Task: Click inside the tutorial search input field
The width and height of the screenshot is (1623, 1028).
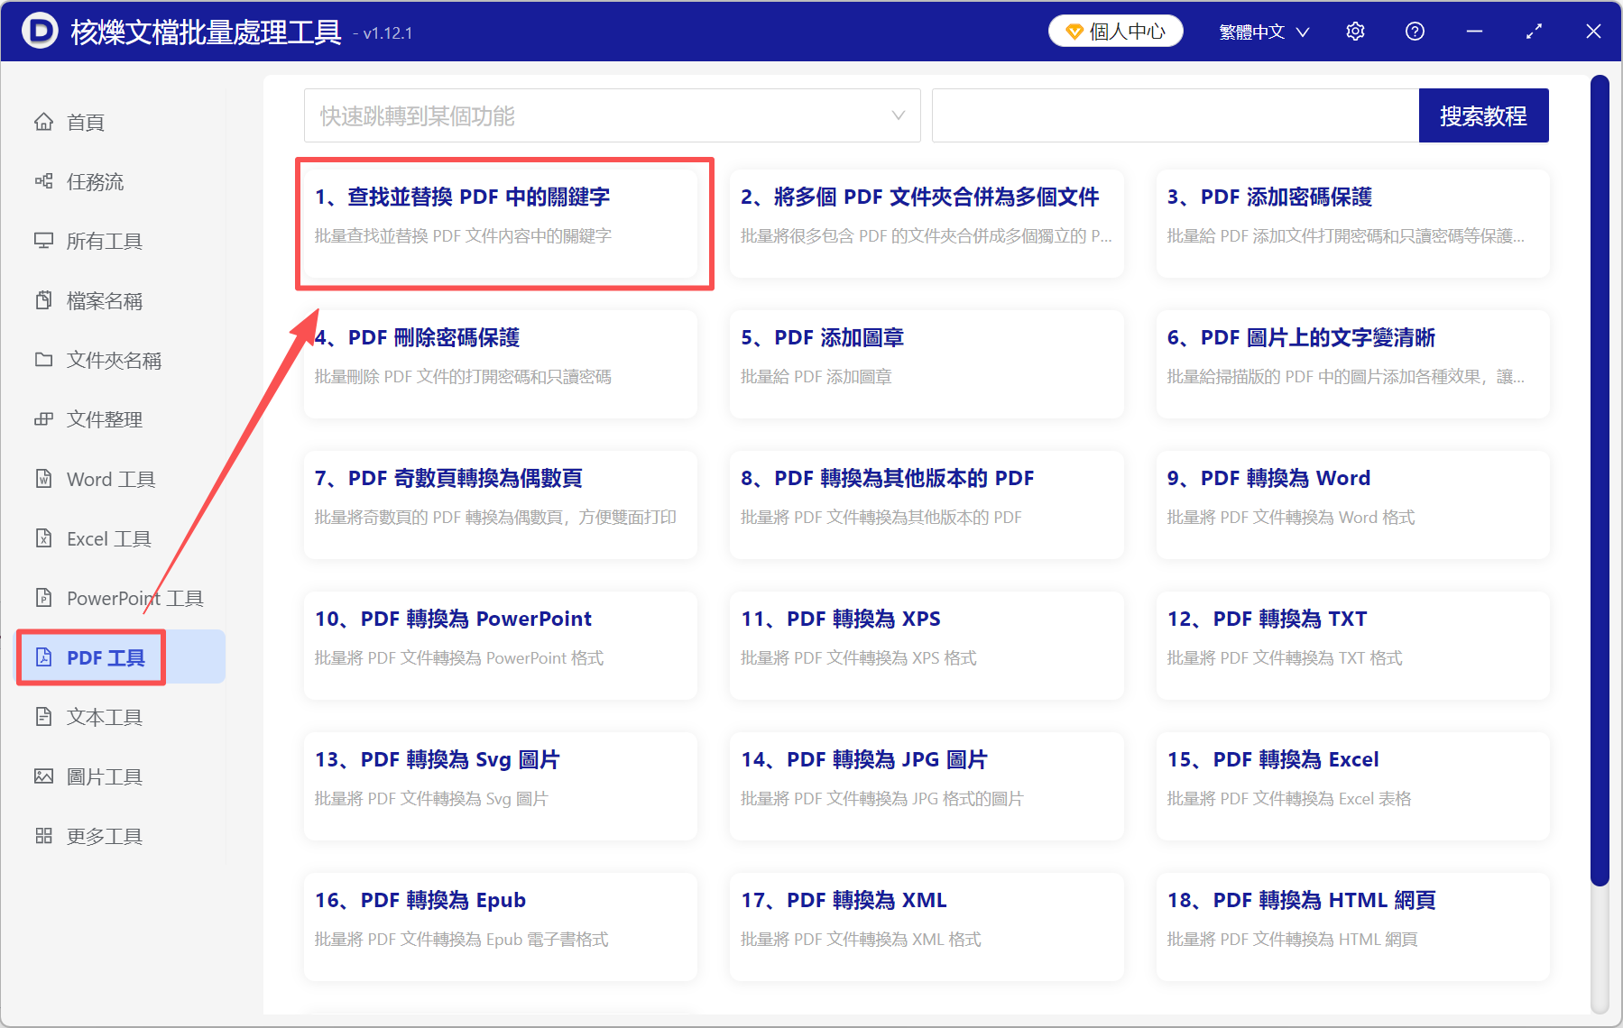Action: 1173,115
